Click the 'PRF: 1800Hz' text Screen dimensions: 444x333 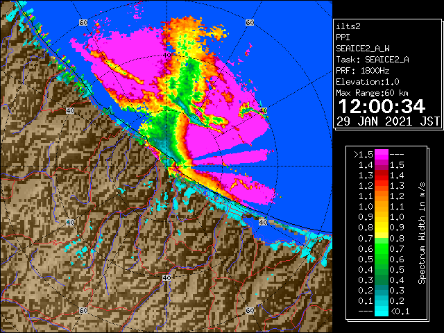tap(363, 71)
